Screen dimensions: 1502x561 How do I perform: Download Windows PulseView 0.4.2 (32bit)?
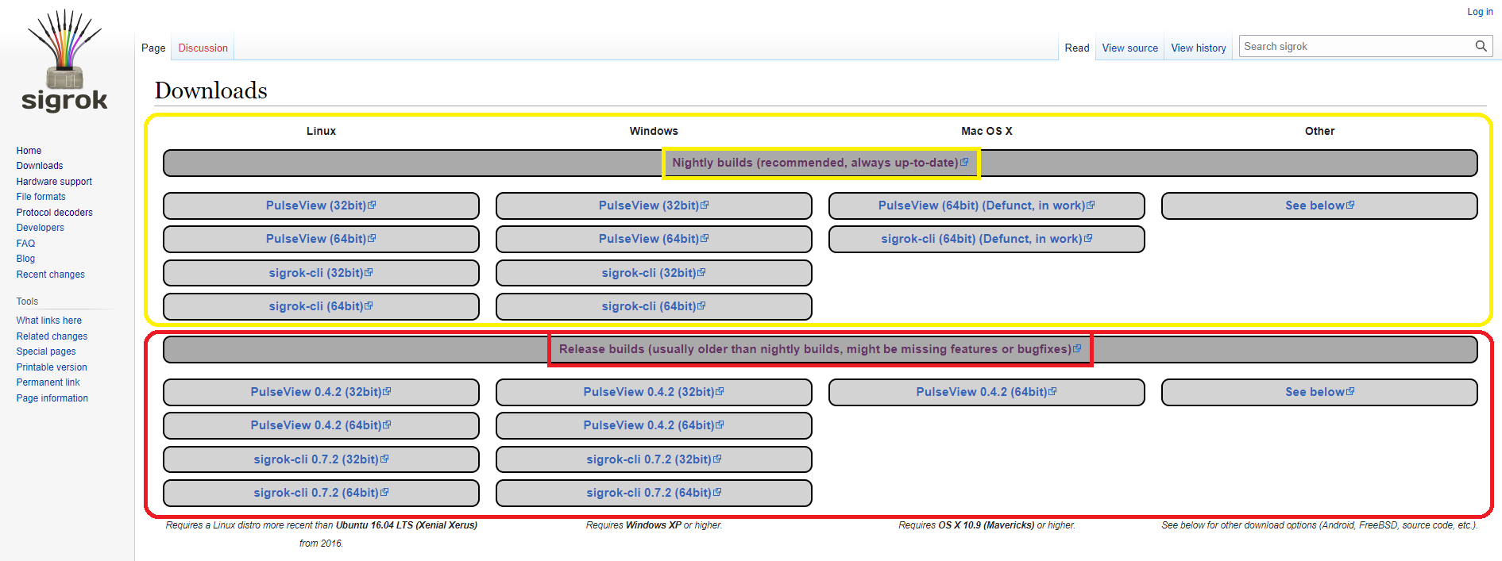point(654,392)
